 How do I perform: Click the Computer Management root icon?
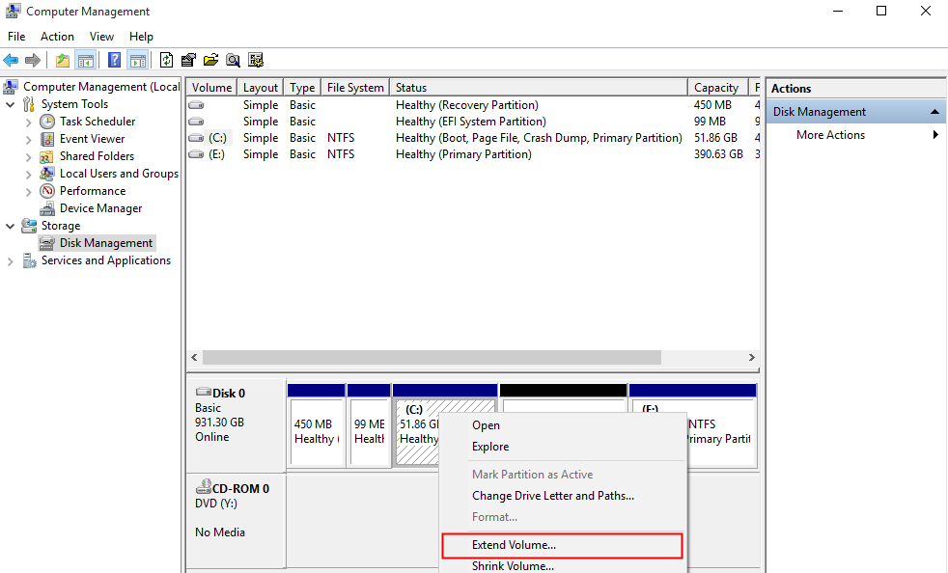click(10, 86)
